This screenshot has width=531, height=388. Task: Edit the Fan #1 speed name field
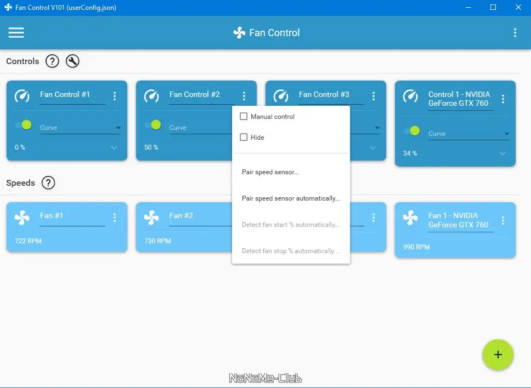click(x=72, y=216)
